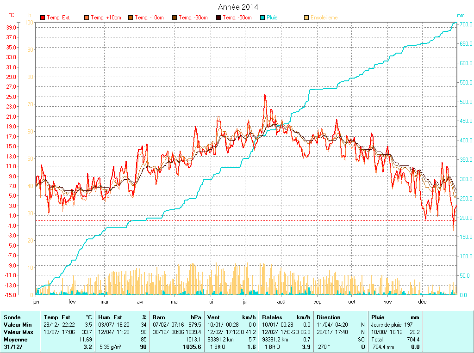Click the déc month label on the axis
Image resolution: width=474 pixels, height=353 pixels.
pos(422,302)
